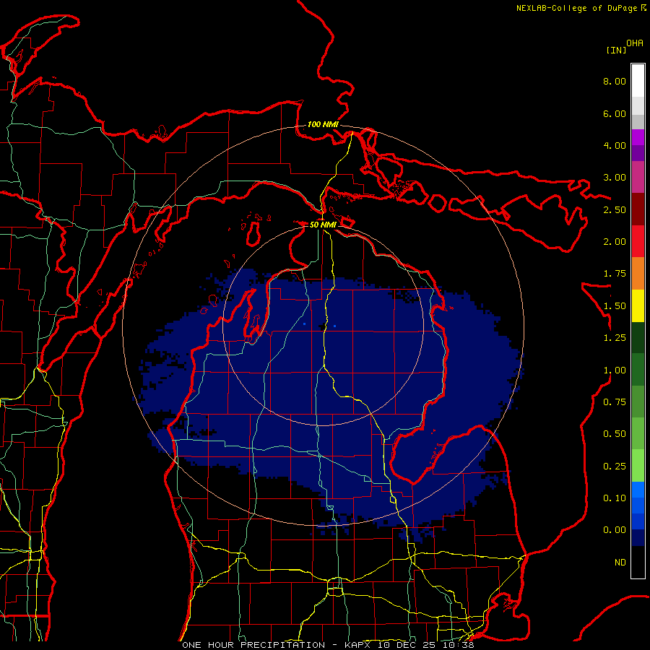The image size is (650, 650).
Task: Click the white legend color swatch
Action: pos(638,81)
